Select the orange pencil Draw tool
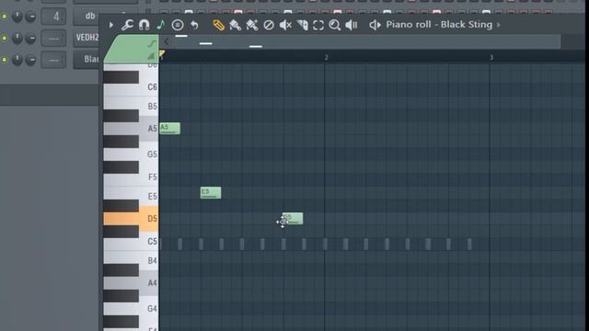The image size is (589, 331). tap(219, 25)
